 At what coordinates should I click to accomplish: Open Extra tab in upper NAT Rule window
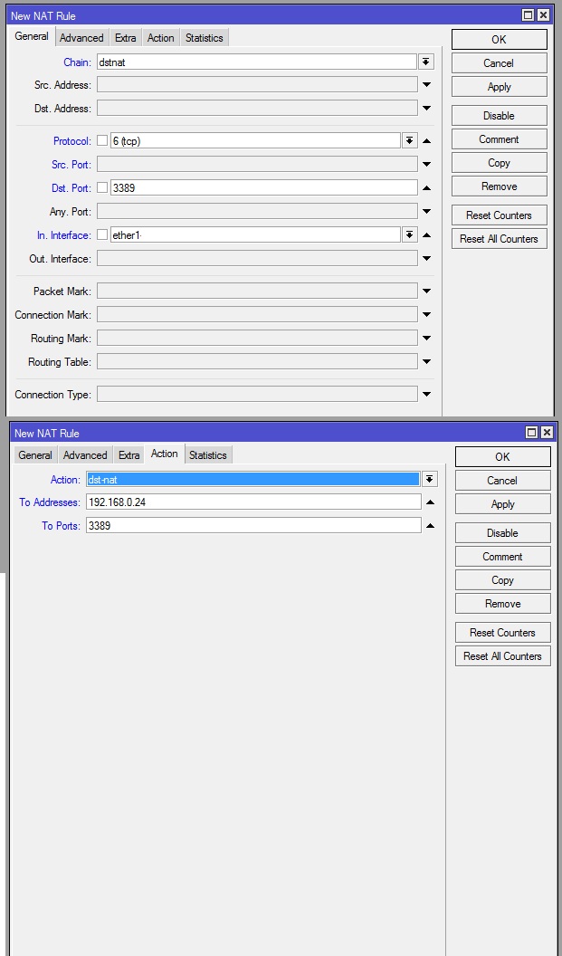point(125,38)
